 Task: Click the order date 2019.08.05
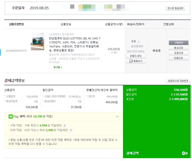tap(39, 8)
